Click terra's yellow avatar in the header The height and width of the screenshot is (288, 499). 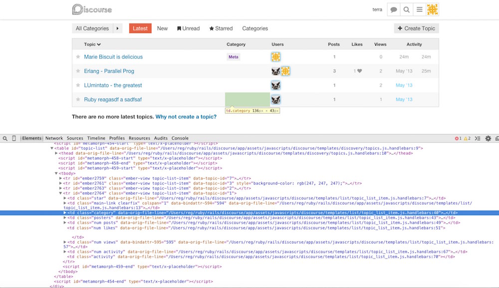coord(432,9)
